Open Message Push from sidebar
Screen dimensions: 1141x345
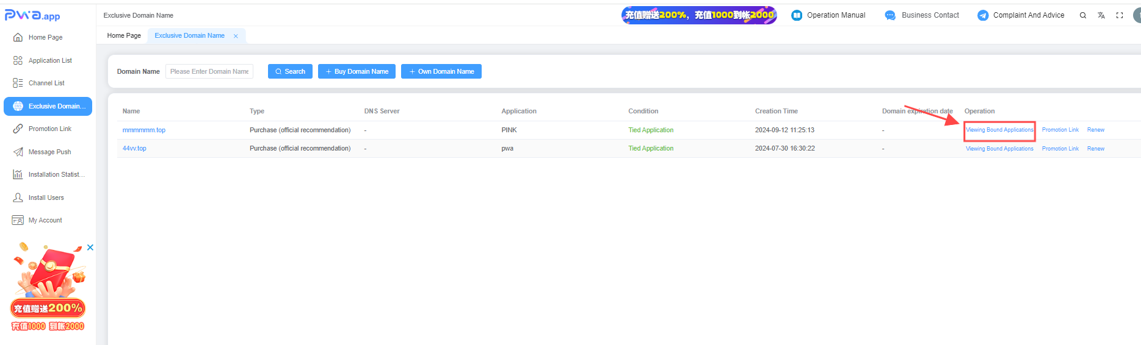(49, 152)
